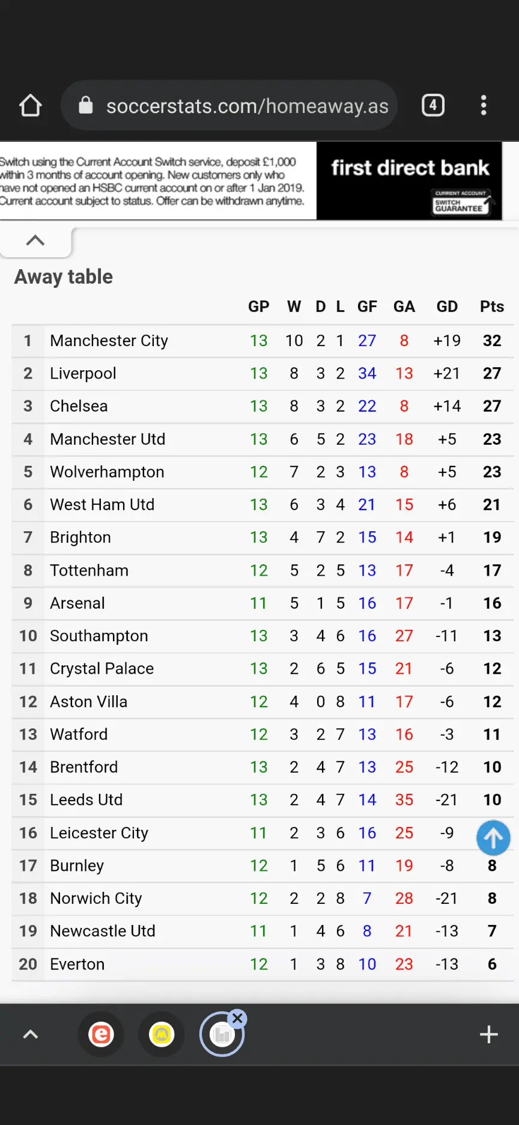Tap the GD column header
Viewport: 519px width, 1125px height.
447,306
